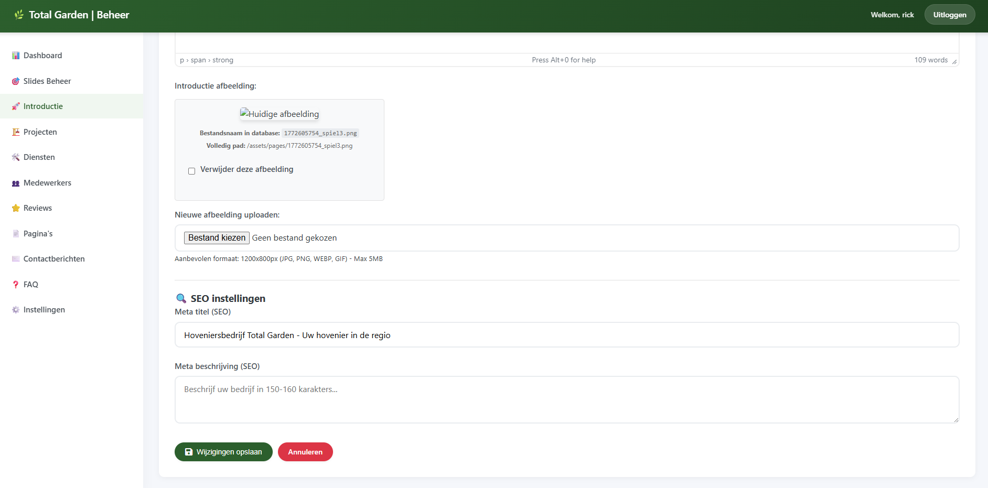Viewport: 988px width, 488px height.
Task: Focus the Meta titel (SEO) field
Action: coord(567,335)
